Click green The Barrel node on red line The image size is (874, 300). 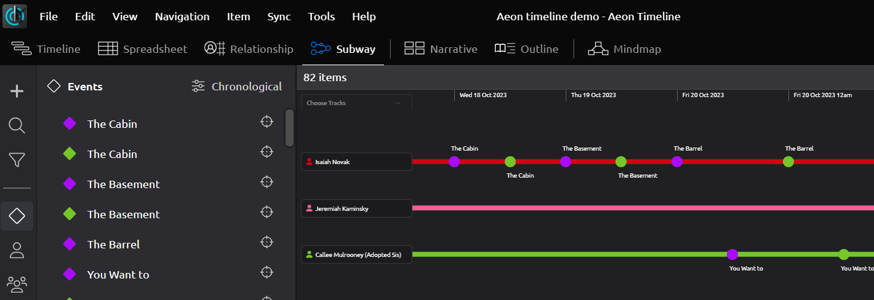[788, 162]
